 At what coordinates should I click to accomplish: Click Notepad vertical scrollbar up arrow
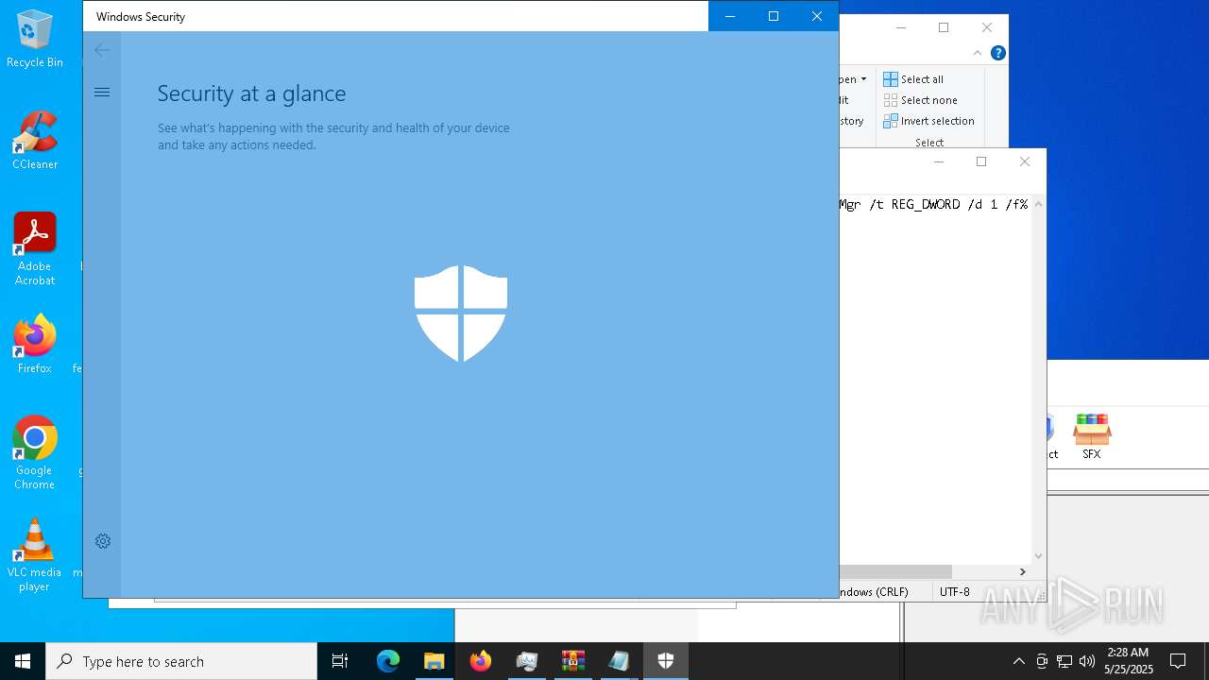[x=1038, y=204]
